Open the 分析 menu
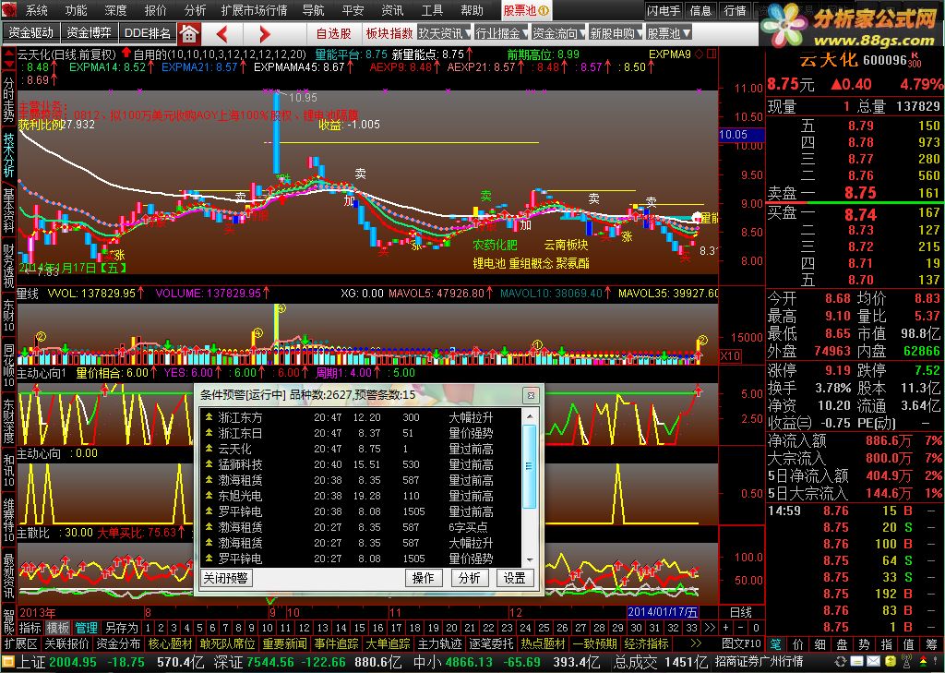The image size is (945, 673). click(x=196, y=10)
